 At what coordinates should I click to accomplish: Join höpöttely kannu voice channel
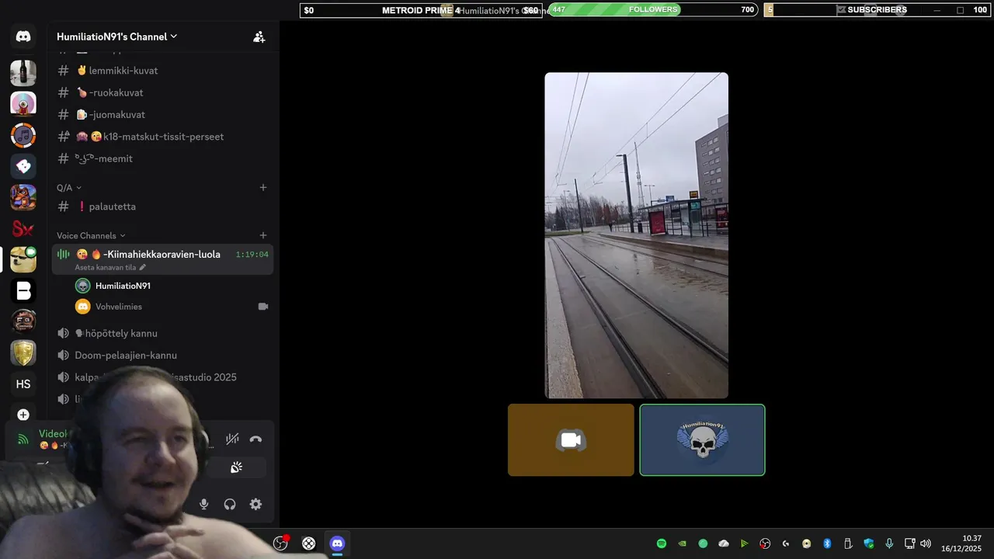162,333
